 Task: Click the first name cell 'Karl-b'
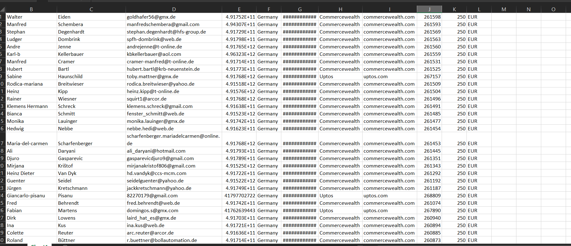point(31,54)
